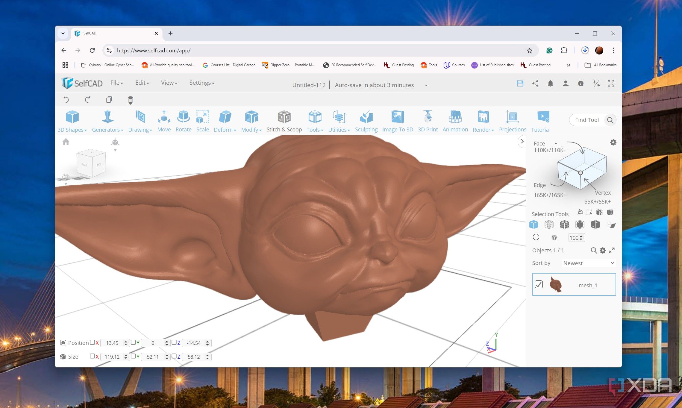Screen dimensions: 682x408
Task: Open the Settings menu
Action: (x=202, y=83)
